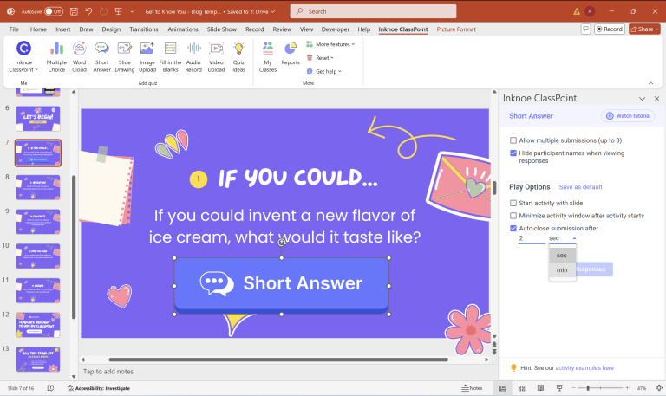Switch to Slide Sorter view
The image size is (666, 396).
(x=521, y=388)
